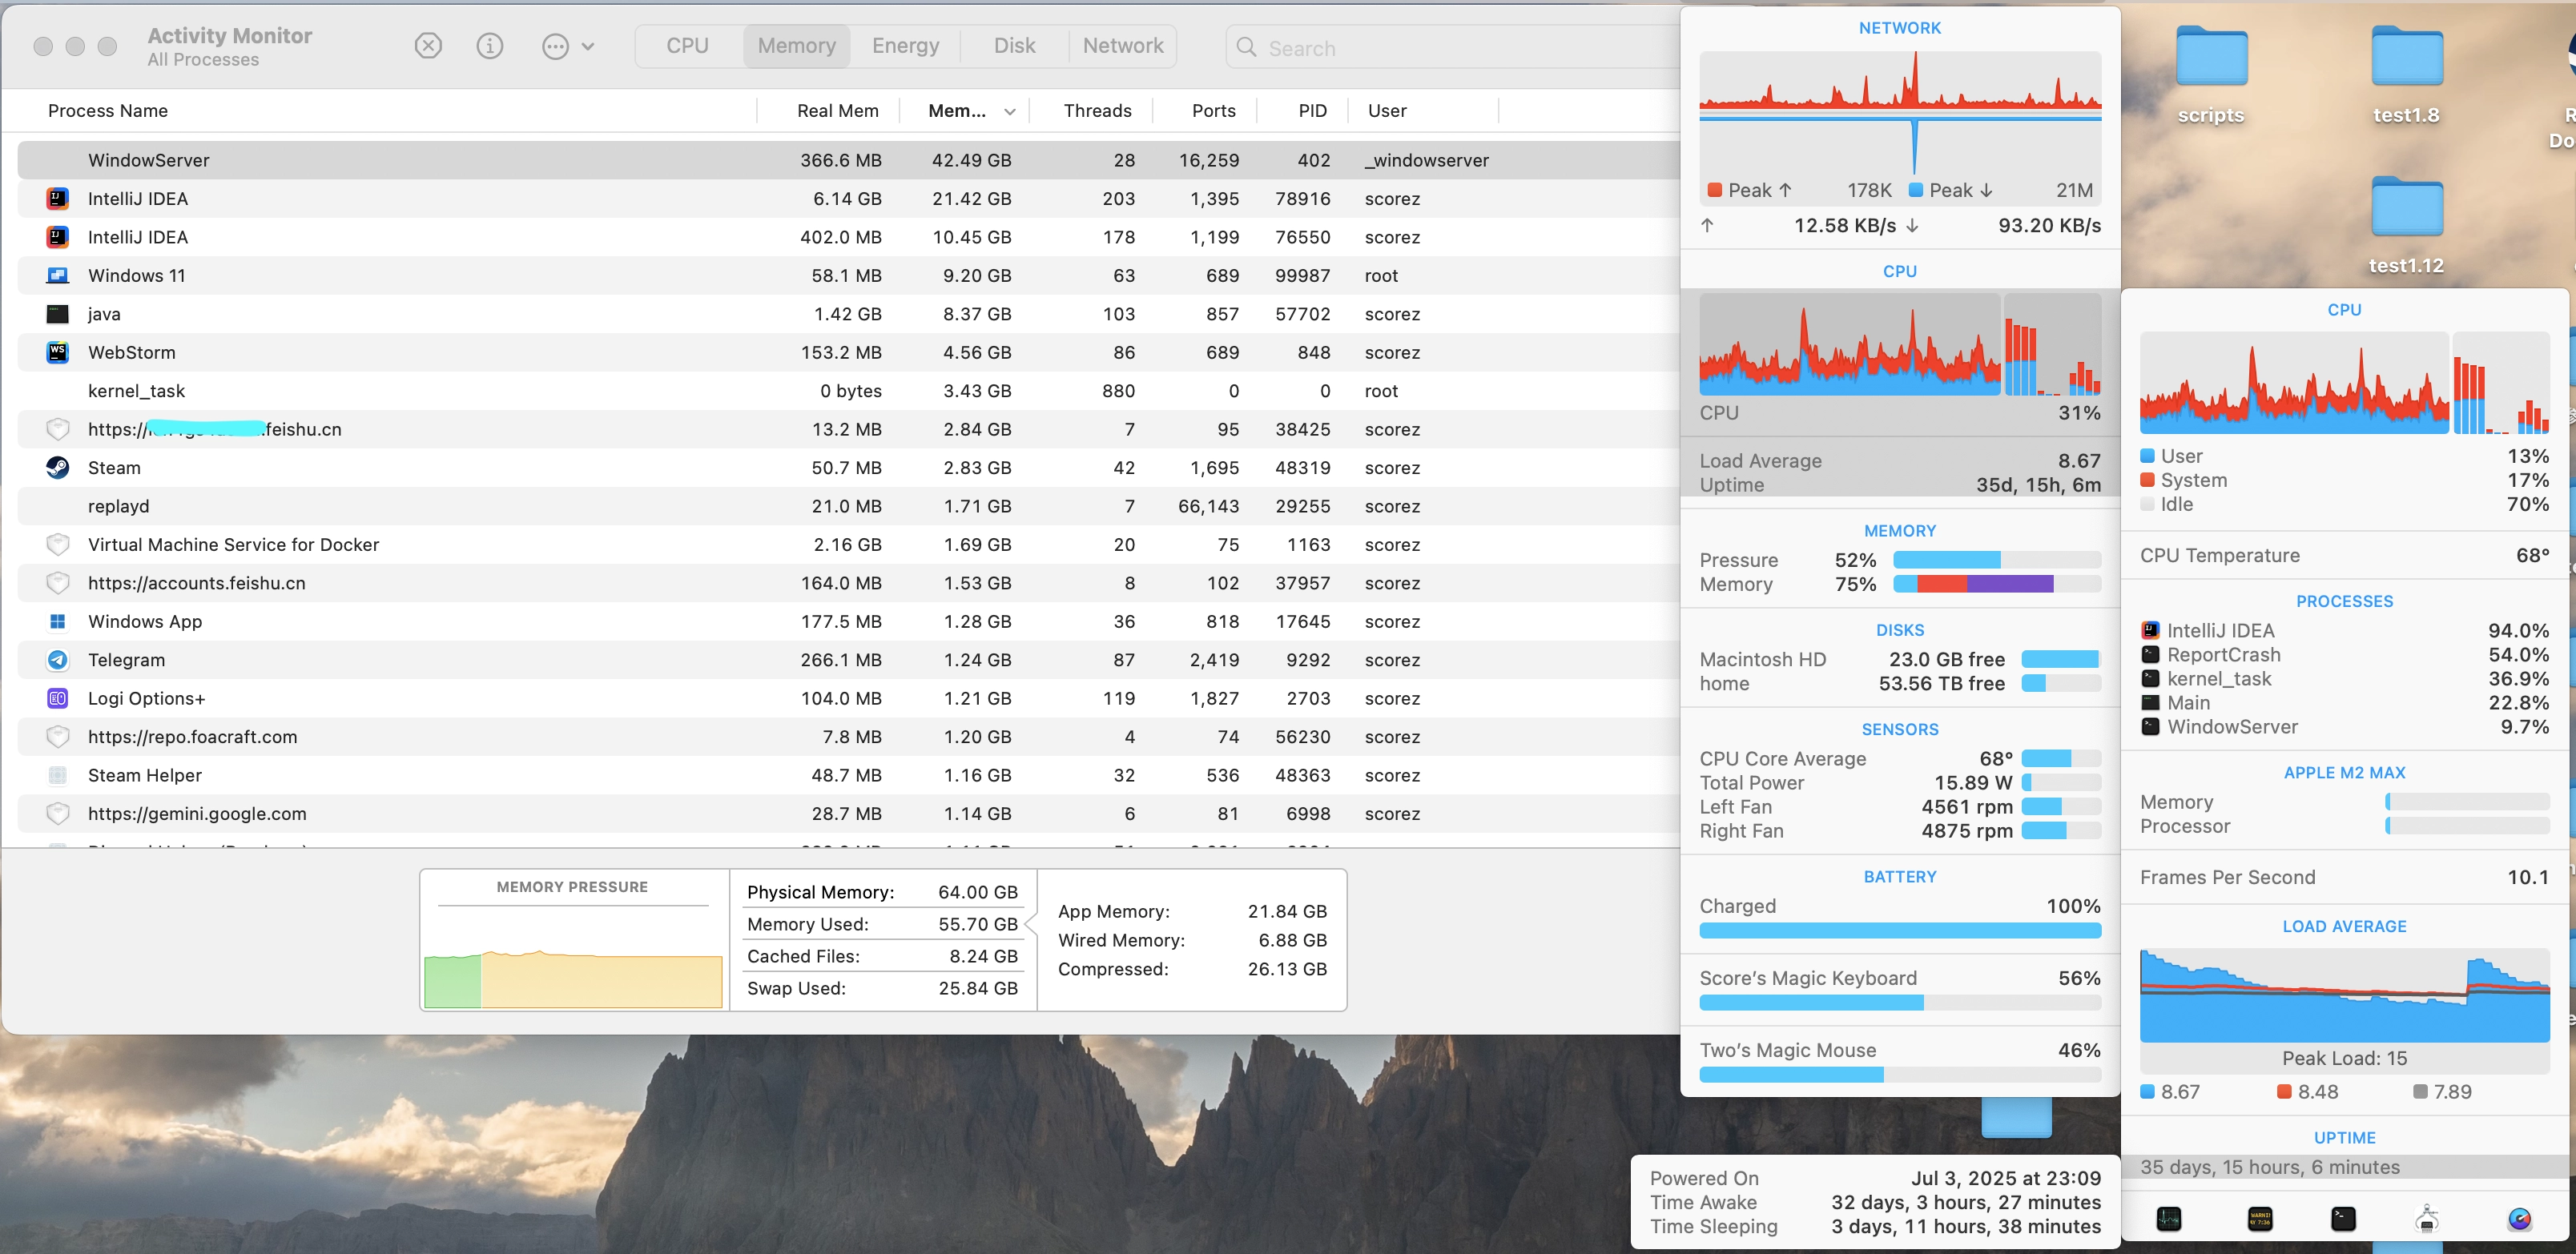Image resolution: width=2576 pixels, height=1254 pixels.
Task: Open the iStat Menus gauge icon
Action: click(x=2520, y=1218)
